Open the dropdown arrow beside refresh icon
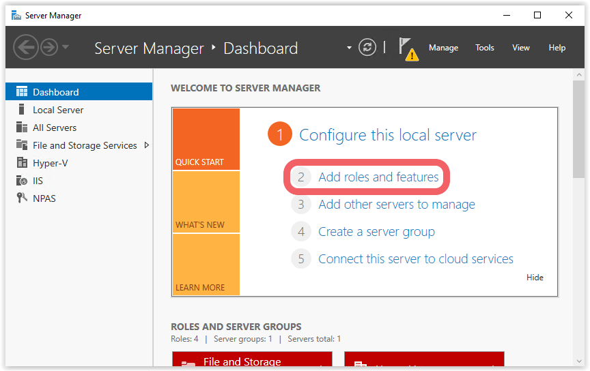This screenshot has height=371, width=590. coord(350,48)
